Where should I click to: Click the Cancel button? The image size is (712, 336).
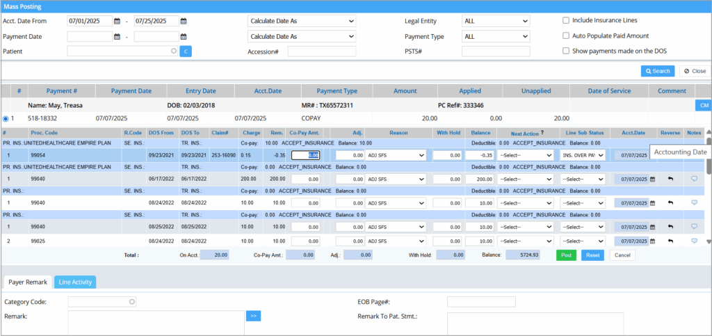tap(622, 255)
